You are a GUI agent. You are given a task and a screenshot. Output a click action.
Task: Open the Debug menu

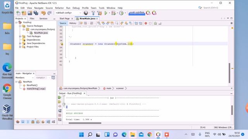(76, 8)
